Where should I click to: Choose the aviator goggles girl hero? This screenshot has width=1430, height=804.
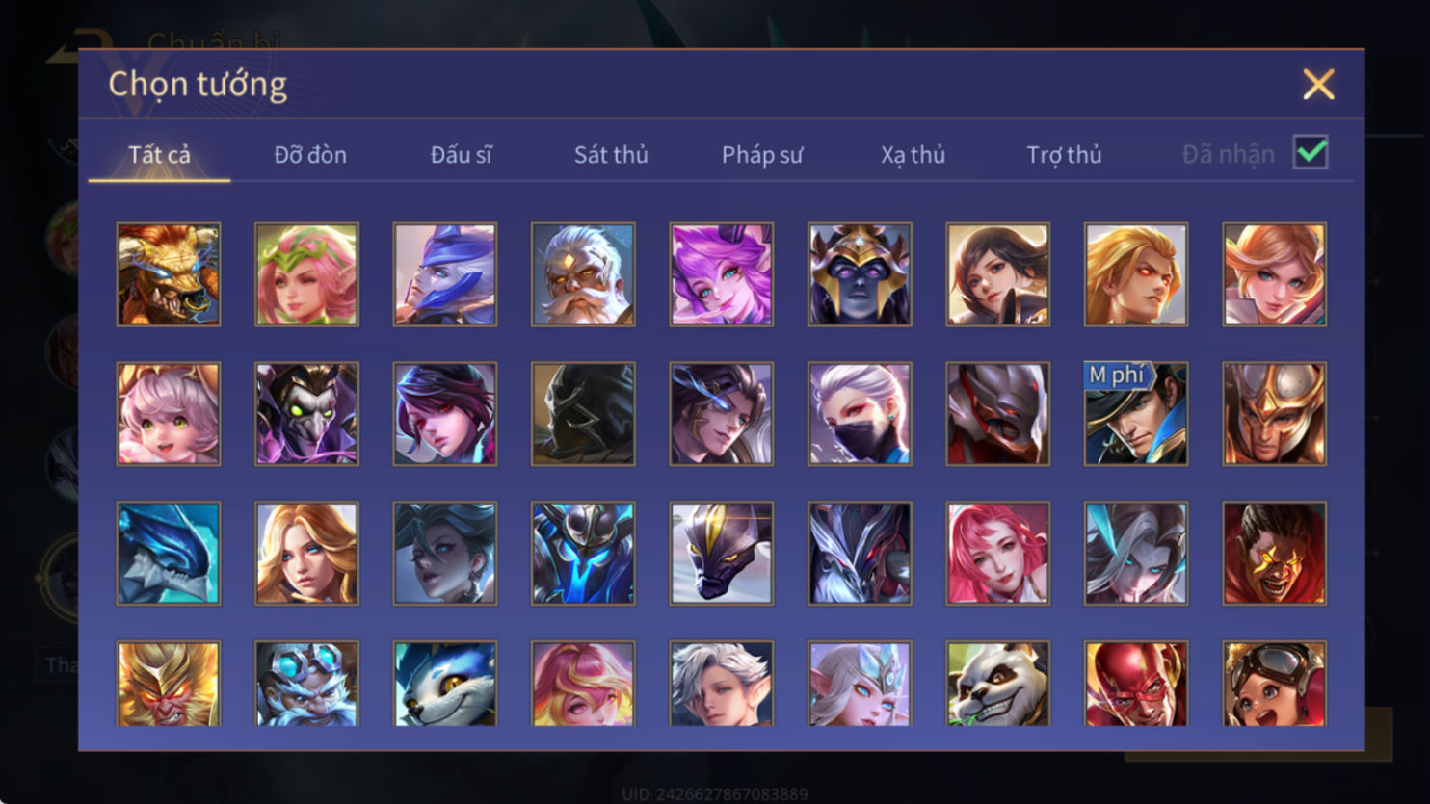1274,684
